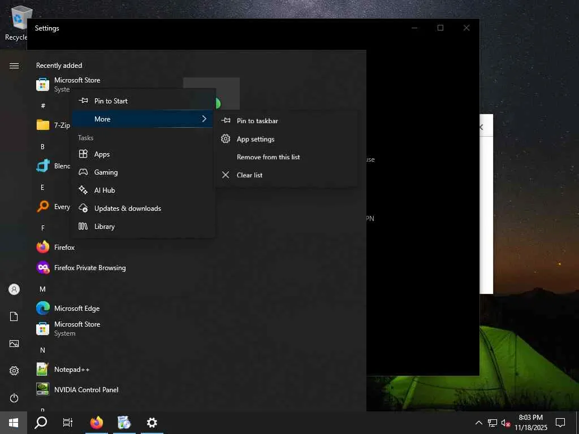
Task: Open Documents from Start sidebar
Action: pos(14,316)
